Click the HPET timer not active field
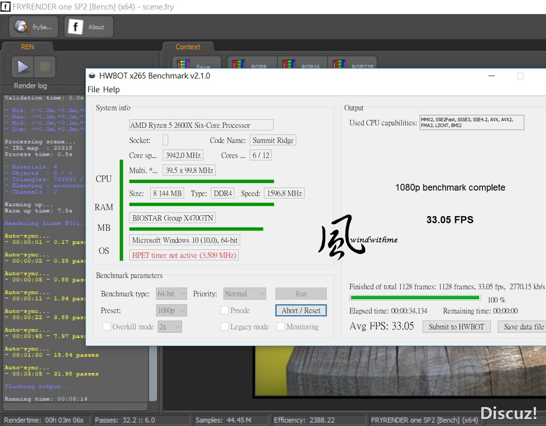The width and height of the screenshot is (546, 426). tap(184, 255)
